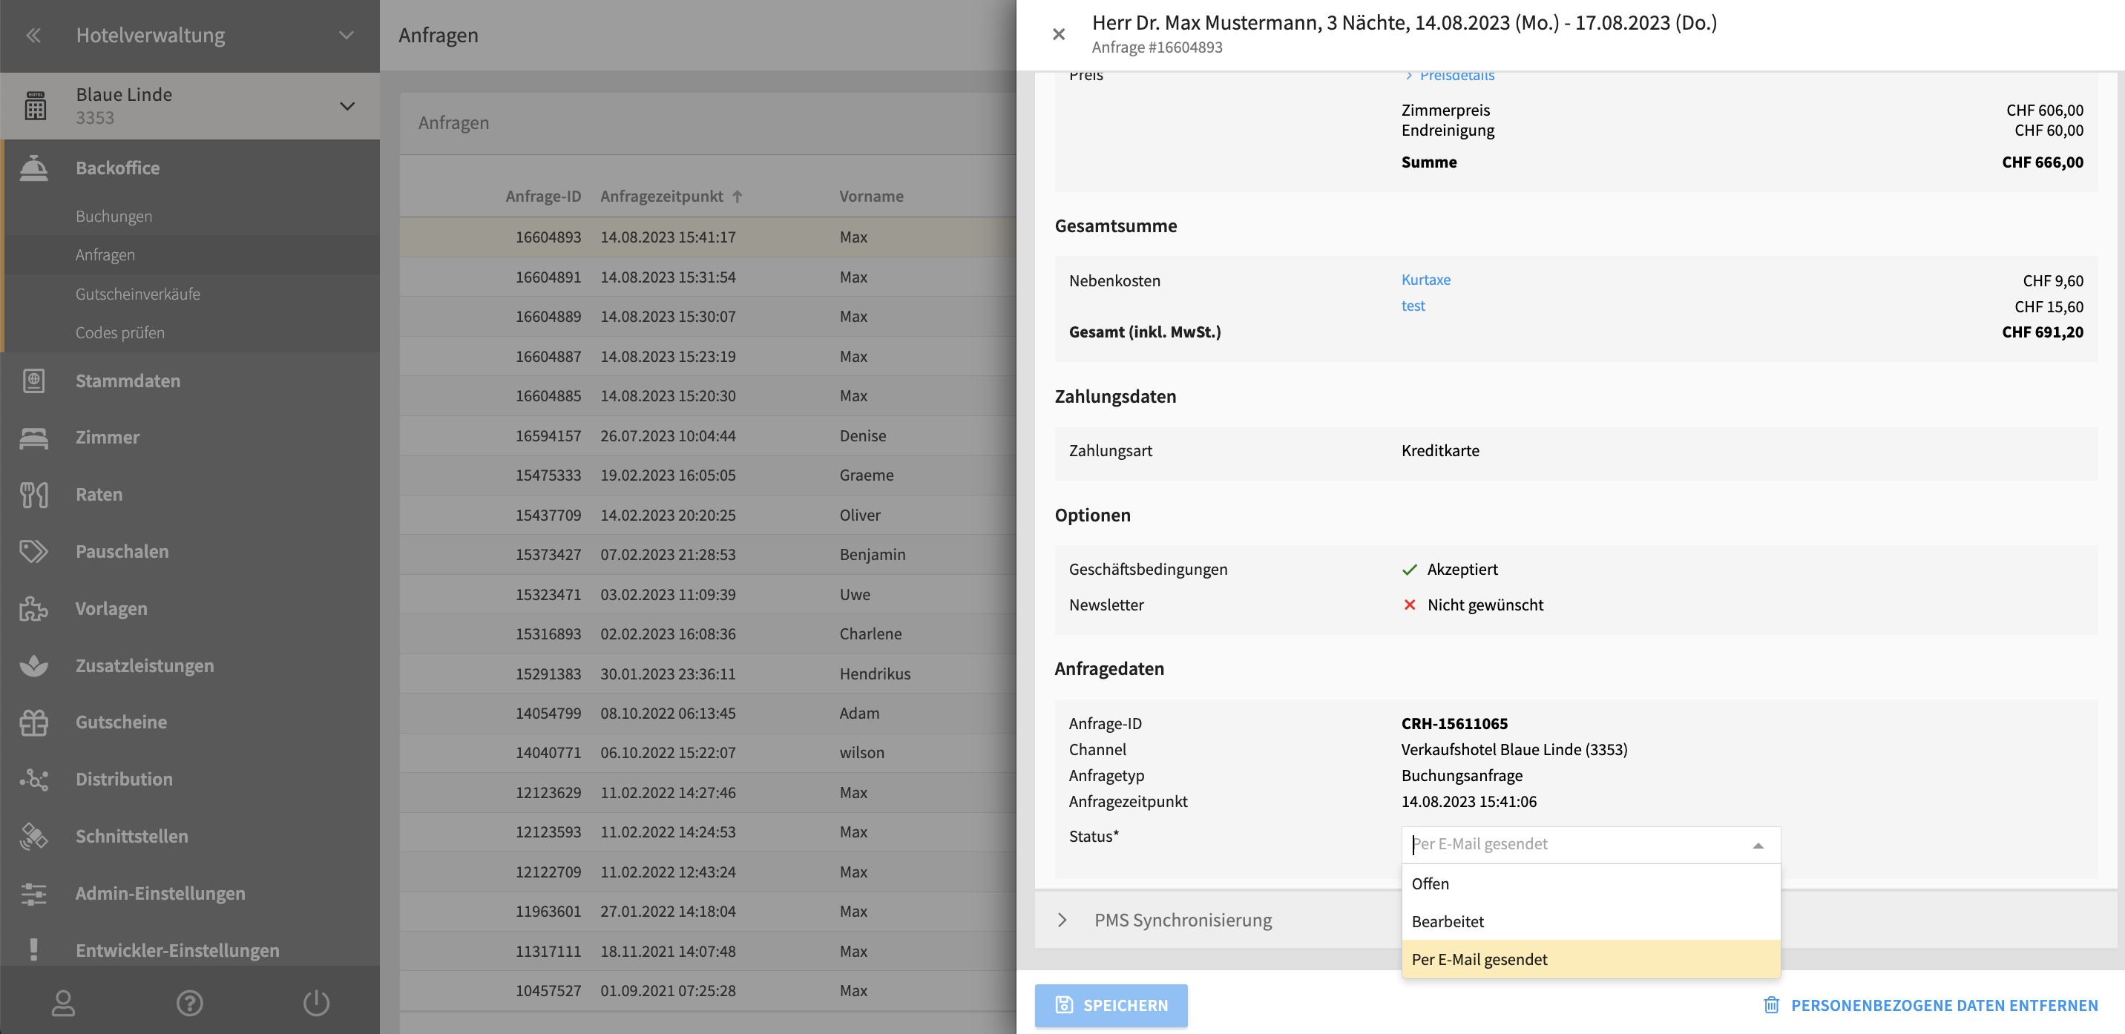Screen dimensions: 2125x1034
Task: Open the Entwickler-Einstellungen exclamation icon
Action: click(x=34, y=950)
